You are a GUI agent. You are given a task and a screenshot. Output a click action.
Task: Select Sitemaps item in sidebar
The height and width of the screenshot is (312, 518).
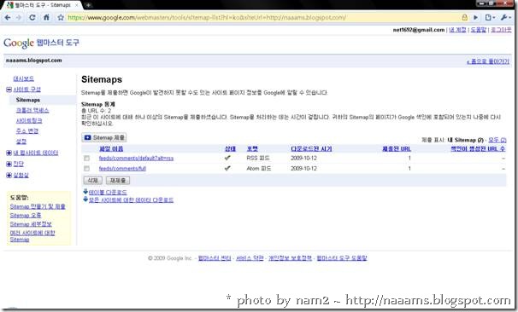28,100
